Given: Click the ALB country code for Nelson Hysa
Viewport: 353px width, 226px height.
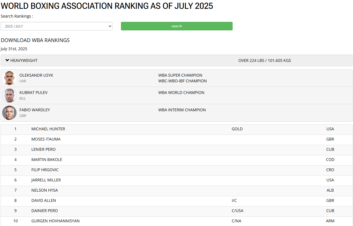Looking at the screenshot, I should pos(330,190).
